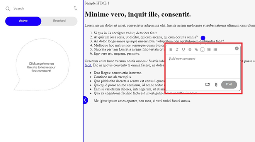This screenshot has width=255, height=142.
Task: Start a numbered list in comment
Action: click(x=209, y=50)
